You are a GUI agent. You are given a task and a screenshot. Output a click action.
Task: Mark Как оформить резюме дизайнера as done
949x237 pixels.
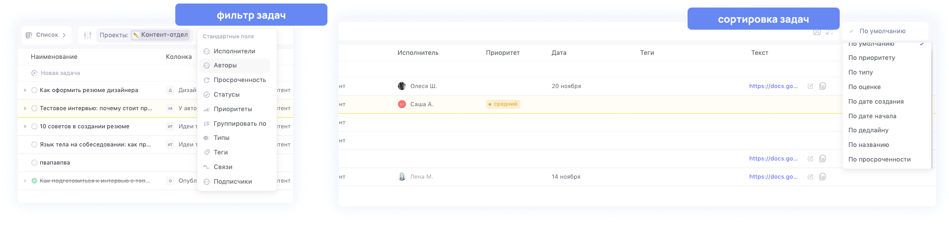[x=34, y=90]
